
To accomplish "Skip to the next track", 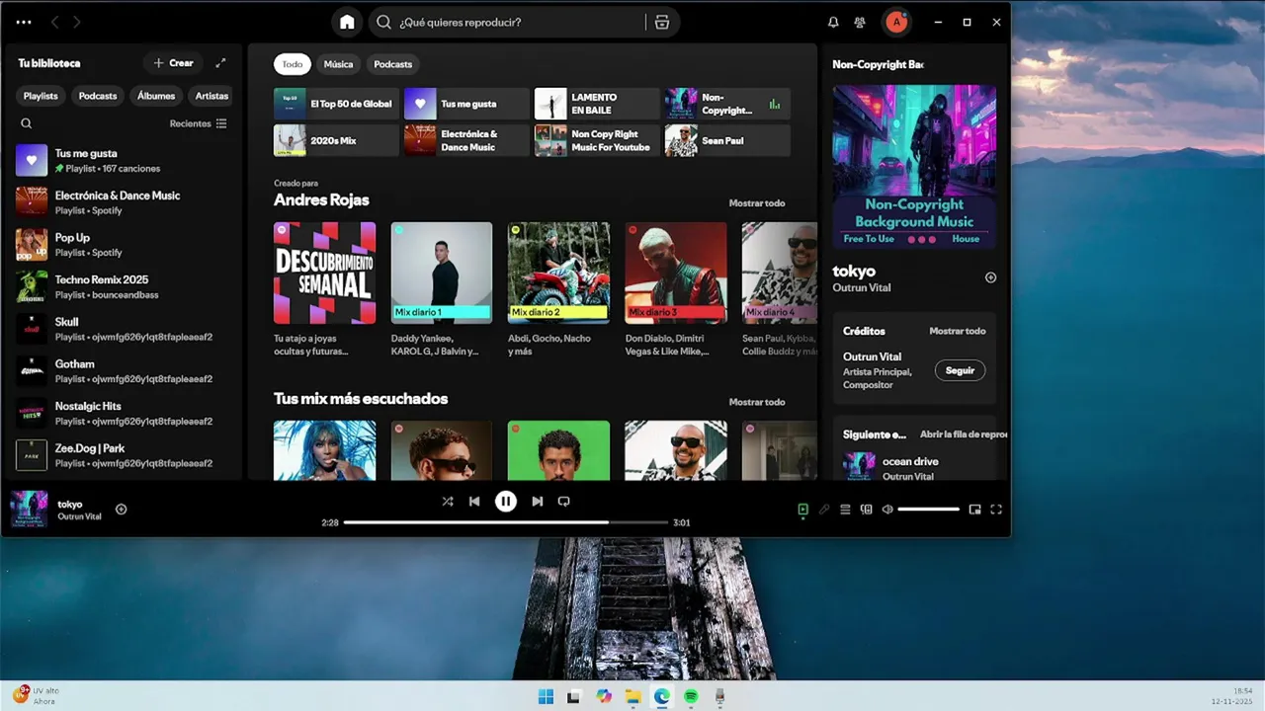I will coord(538,502).
